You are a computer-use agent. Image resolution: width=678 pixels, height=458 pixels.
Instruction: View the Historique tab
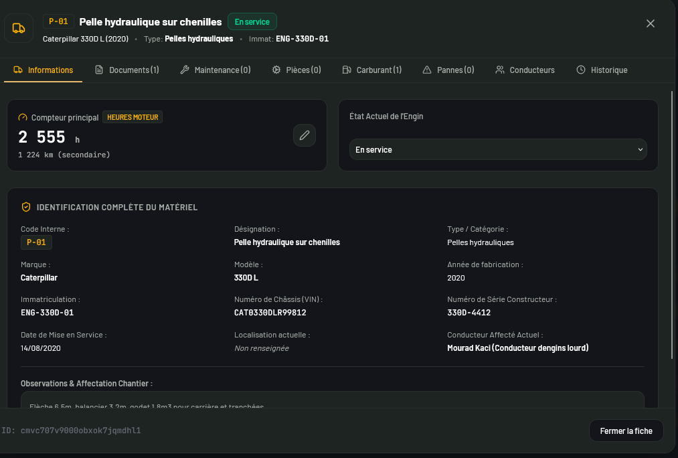tap(602, 70)
